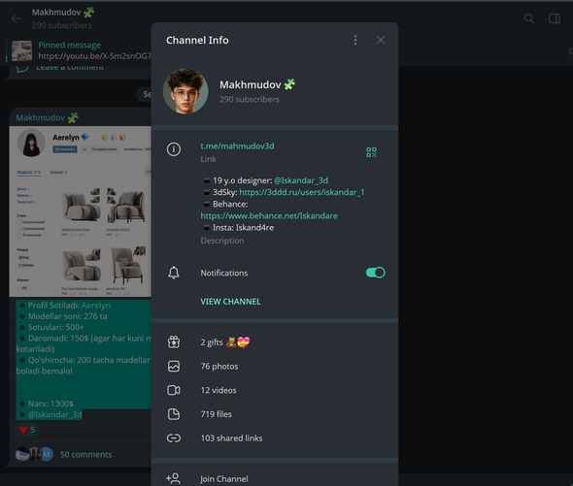Click the Makhmudov channel avatar photo
573x486 pixels.
pyautogui.click(x=185, y=91)
